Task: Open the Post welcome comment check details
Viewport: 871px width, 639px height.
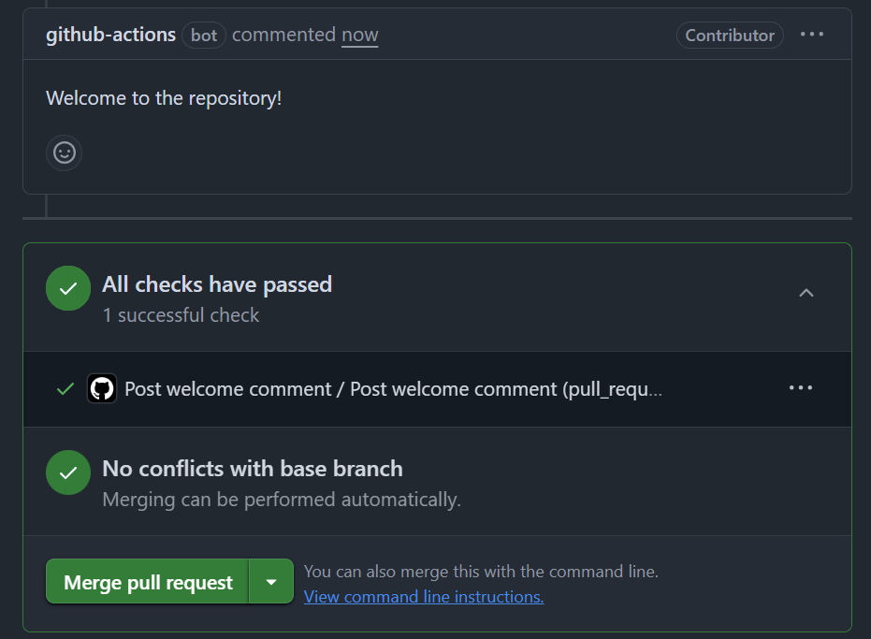Action: tap(393, 388)
